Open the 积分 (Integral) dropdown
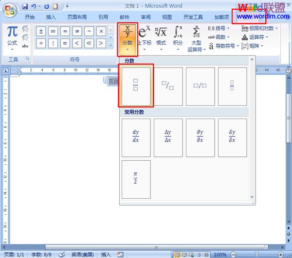 point(178,36)
